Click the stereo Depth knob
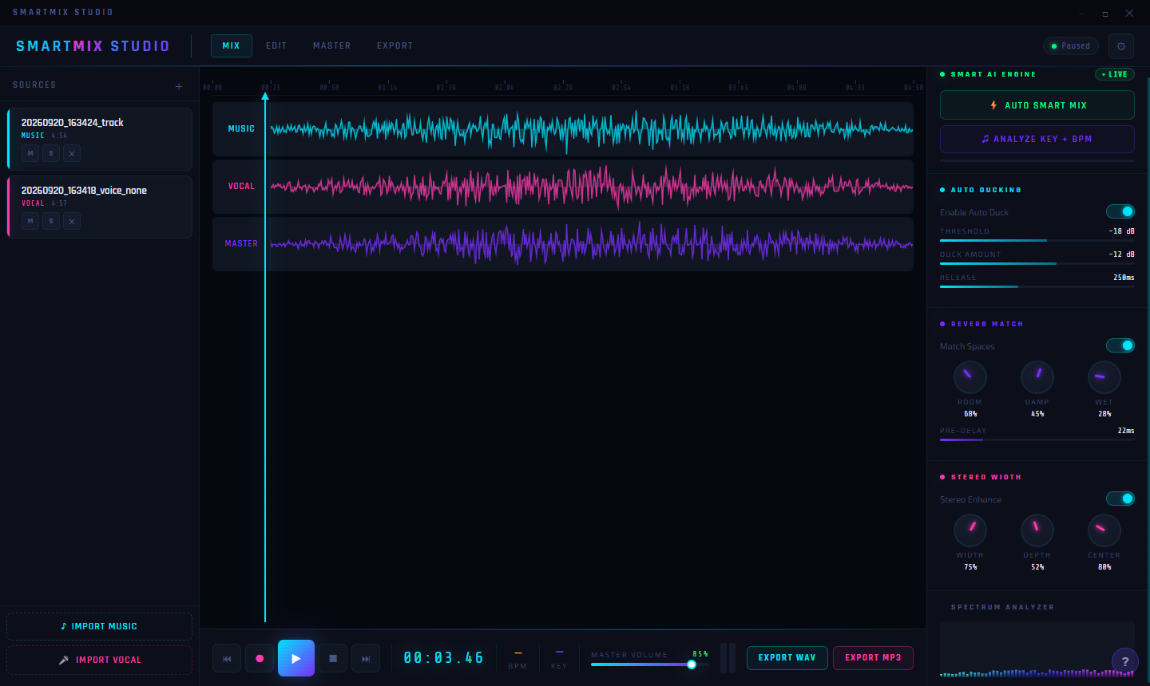The height and width of the screenshot is (686, 1150). click(x=1037, y=530)
